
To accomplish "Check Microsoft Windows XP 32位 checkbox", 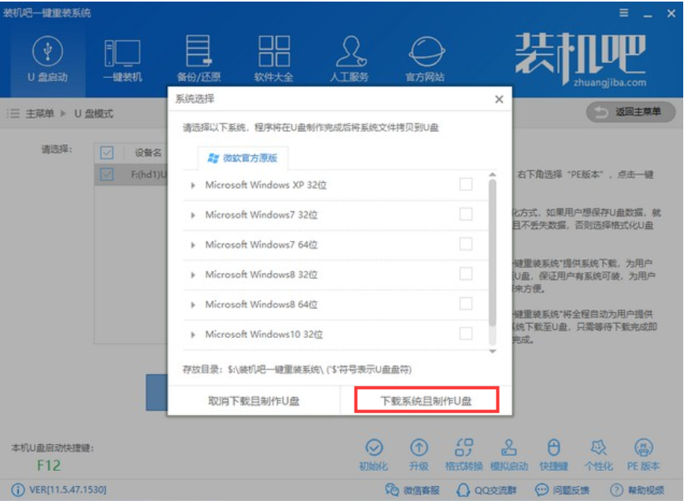I will pyautogui.click(x=466, y=184).
